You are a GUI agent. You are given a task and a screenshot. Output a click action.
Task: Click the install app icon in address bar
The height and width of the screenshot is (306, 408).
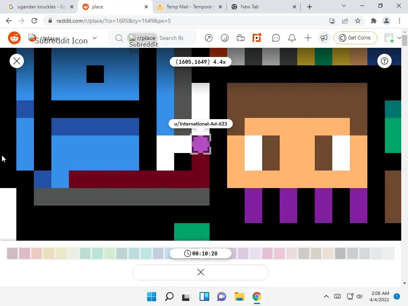coord(332,21)
